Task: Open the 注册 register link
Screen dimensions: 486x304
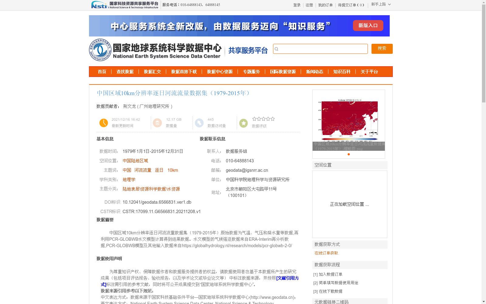Action: pos(309,5)
